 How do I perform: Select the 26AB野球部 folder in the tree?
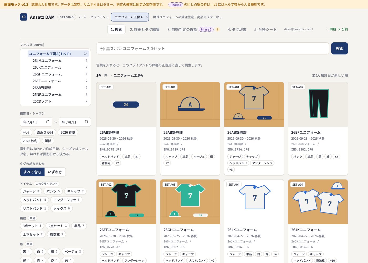tap(58, 88)
